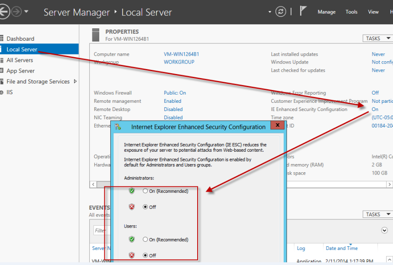
Task: Click the server icon beside PROPERTIES
Action: (x=96, y=35)
